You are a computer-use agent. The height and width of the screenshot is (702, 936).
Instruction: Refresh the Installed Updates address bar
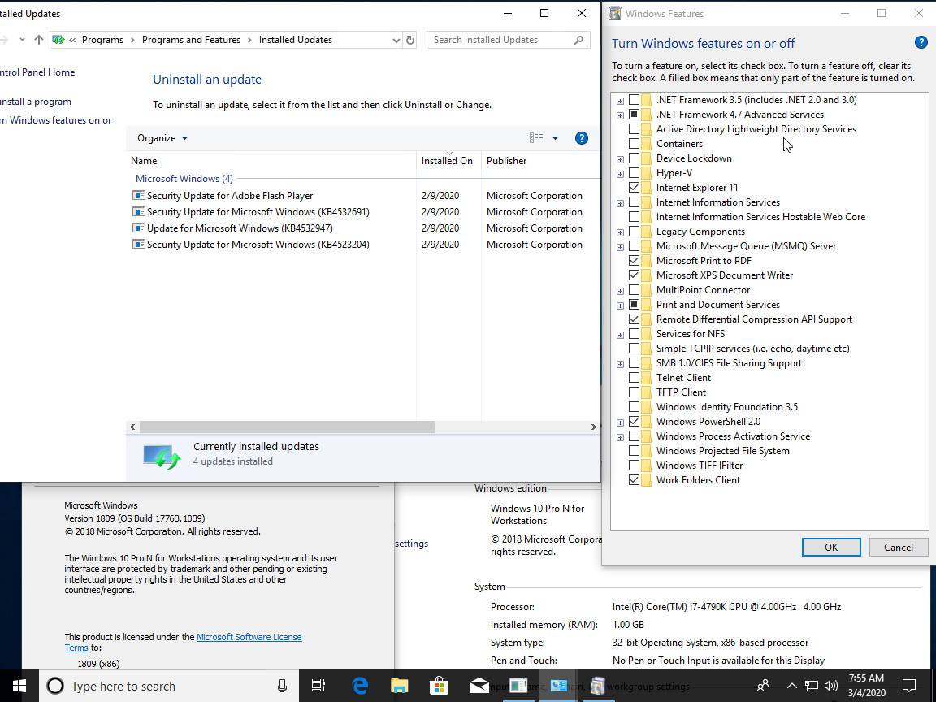pyautogui.click(x=410, y=40)
